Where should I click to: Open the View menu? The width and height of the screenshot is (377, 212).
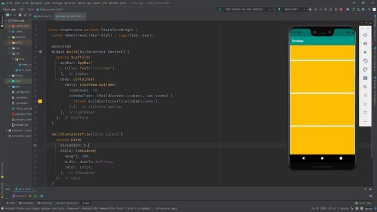point(25,3)
